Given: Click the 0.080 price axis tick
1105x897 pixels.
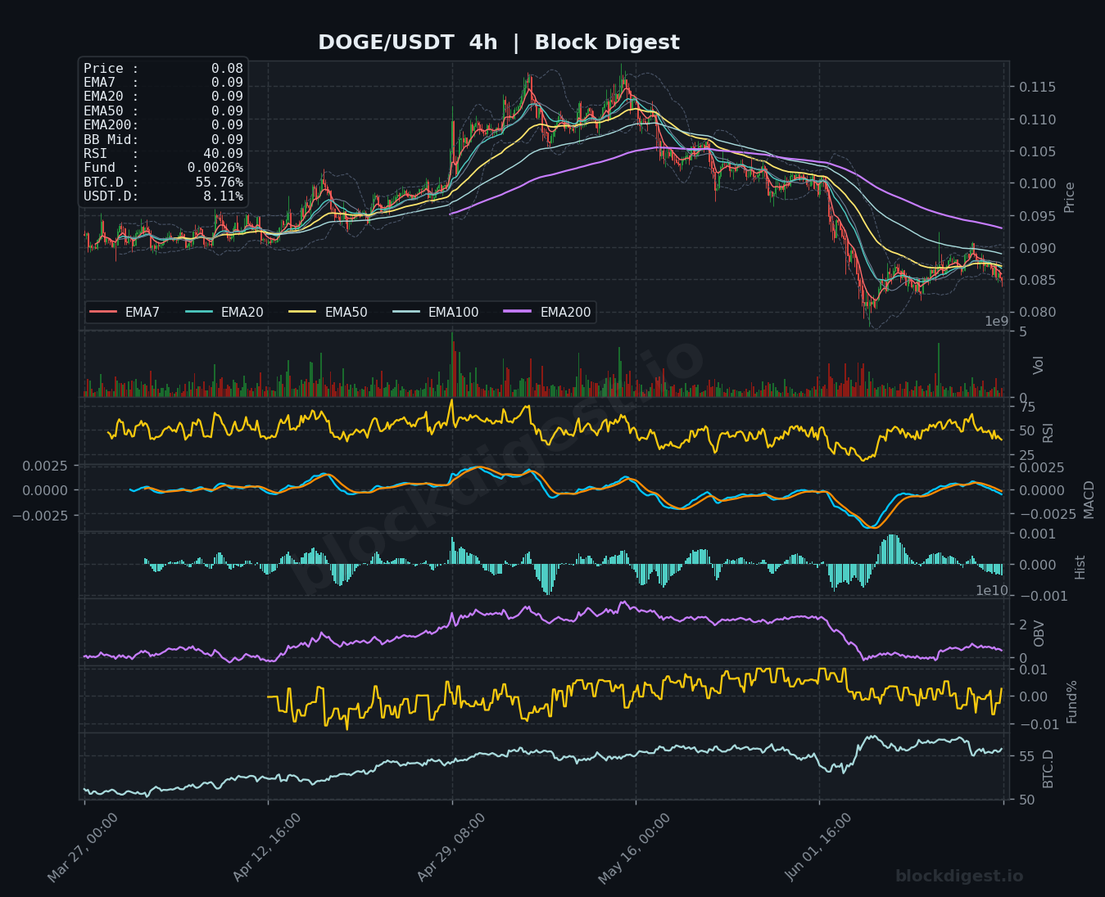Looking at the screenshot, I should tap(1037, 312).
